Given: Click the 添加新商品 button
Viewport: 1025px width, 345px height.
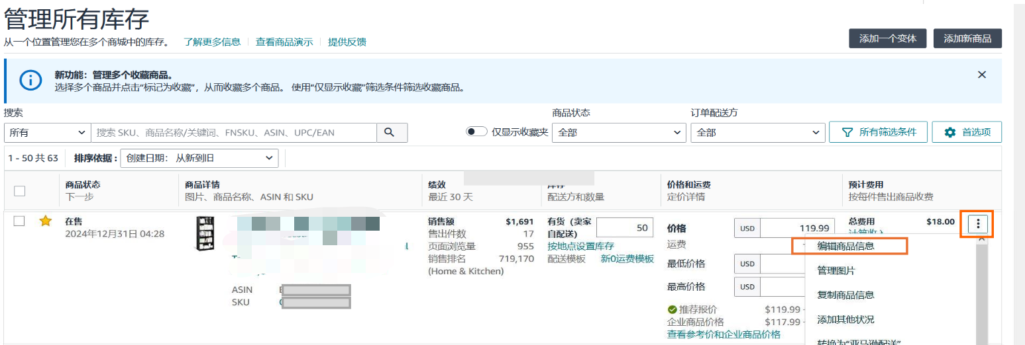Looking at the screenshot, I should 967,38.
